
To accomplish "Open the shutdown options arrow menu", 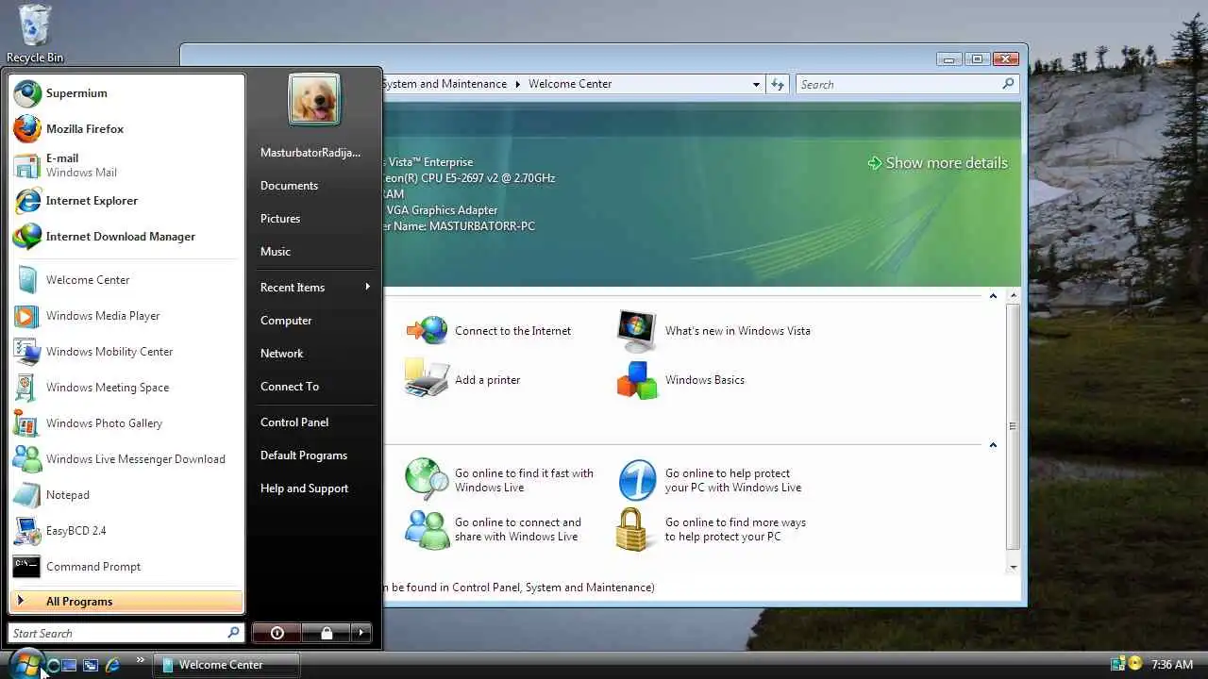I will [361, 633].
